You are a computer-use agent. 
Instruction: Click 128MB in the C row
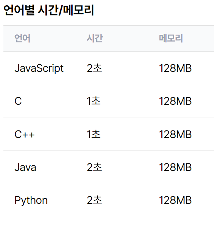click(x=175, y=101)
